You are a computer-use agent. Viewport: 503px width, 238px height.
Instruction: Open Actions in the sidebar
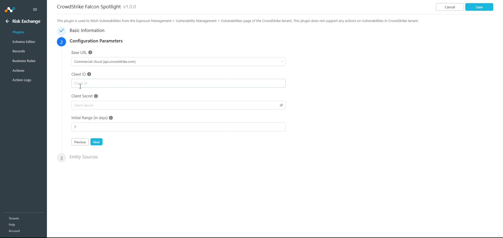[x=18, y=70]
